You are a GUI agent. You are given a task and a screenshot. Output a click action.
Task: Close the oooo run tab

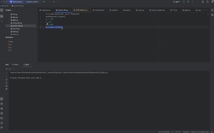coord(20,64)
